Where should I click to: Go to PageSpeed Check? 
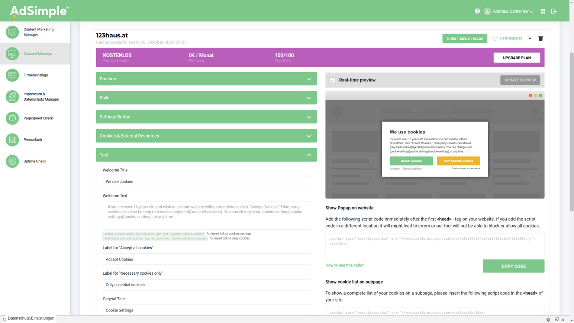[38, 118]
